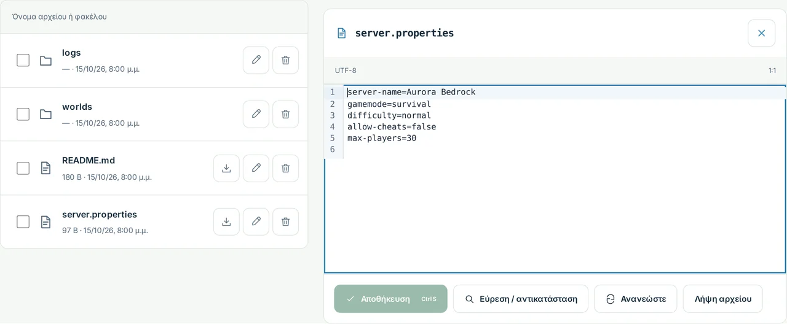This screenshot has height=324, width=787.
Task: Click the UTF-8 encoding label
Action: pyautogui.click(x=346, y=71)
